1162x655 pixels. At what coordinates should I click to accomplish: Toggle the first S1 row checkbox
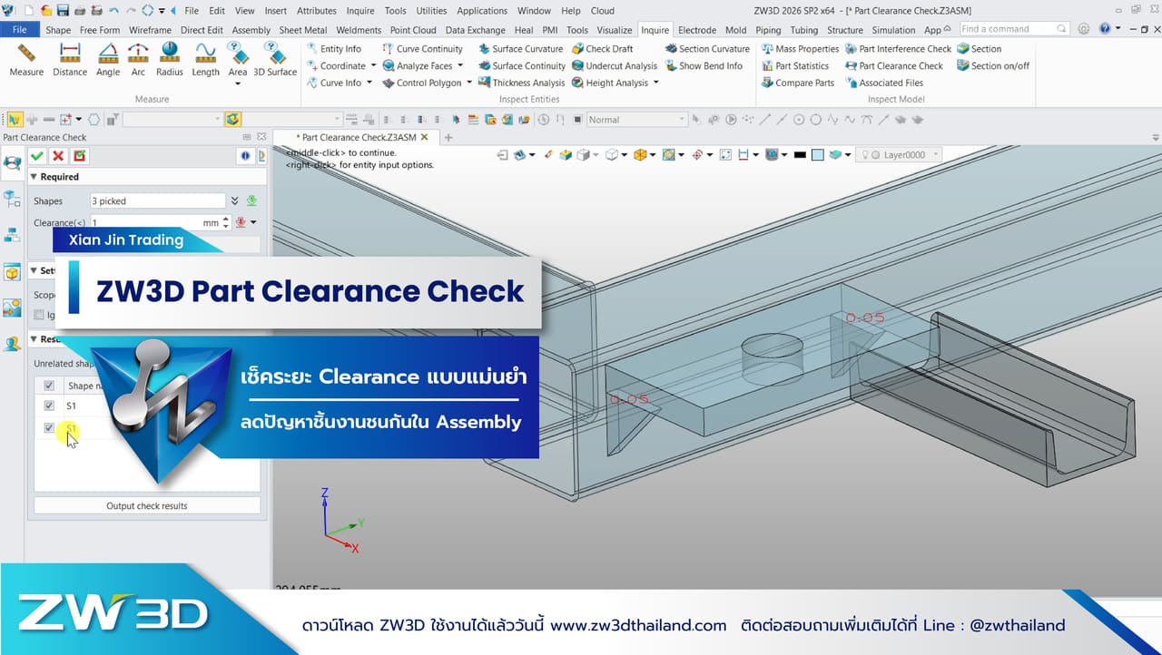point(49,406)
